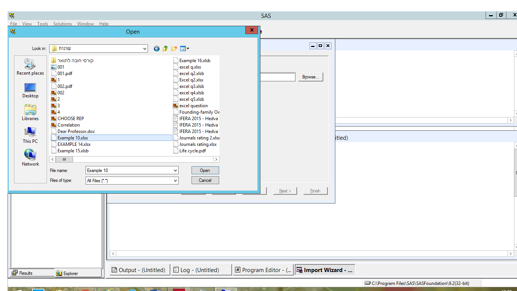Switch to the Output - (Untitled) window tab

click(140, 270)
